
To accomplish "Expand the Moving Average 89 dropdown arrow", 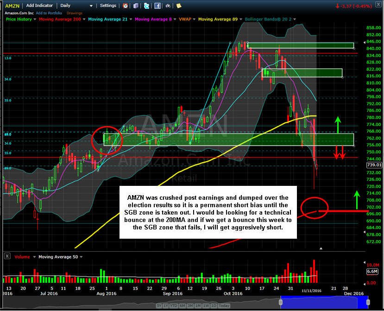I will (x=241, y=19).
